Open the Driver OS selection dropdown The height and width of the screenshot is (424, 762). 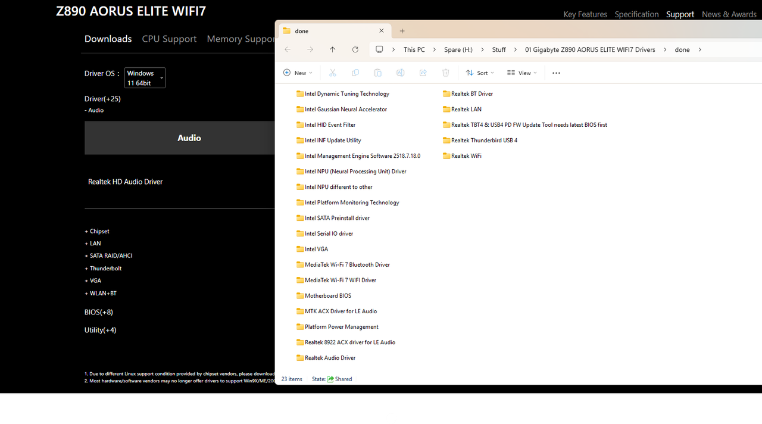(x=145, y=78)
